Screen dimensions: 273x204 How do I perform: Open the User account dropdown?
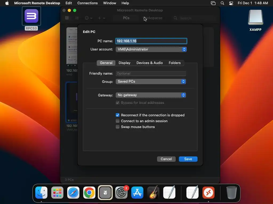[x=151, y=49]
